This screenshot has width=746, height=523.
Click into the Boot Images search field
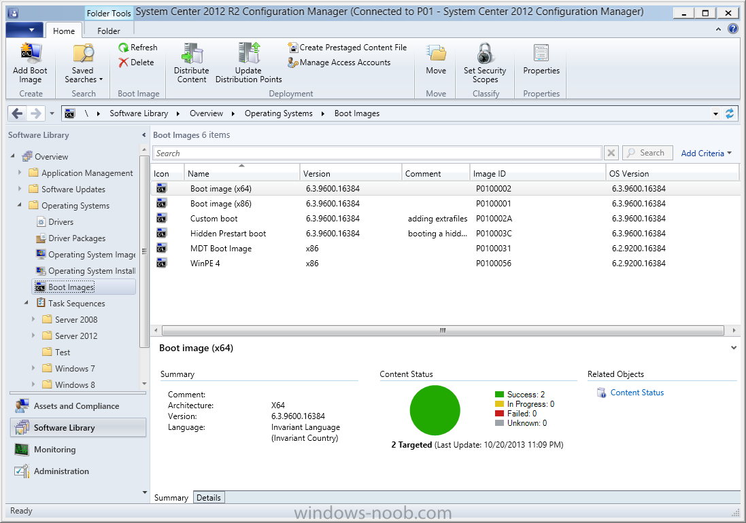click(x=377, y=153)
